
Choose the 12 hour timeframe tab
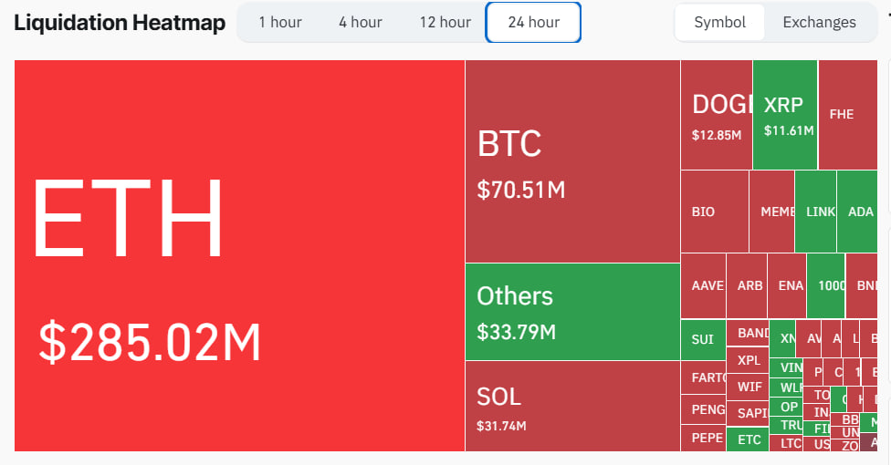click(445, 22)
